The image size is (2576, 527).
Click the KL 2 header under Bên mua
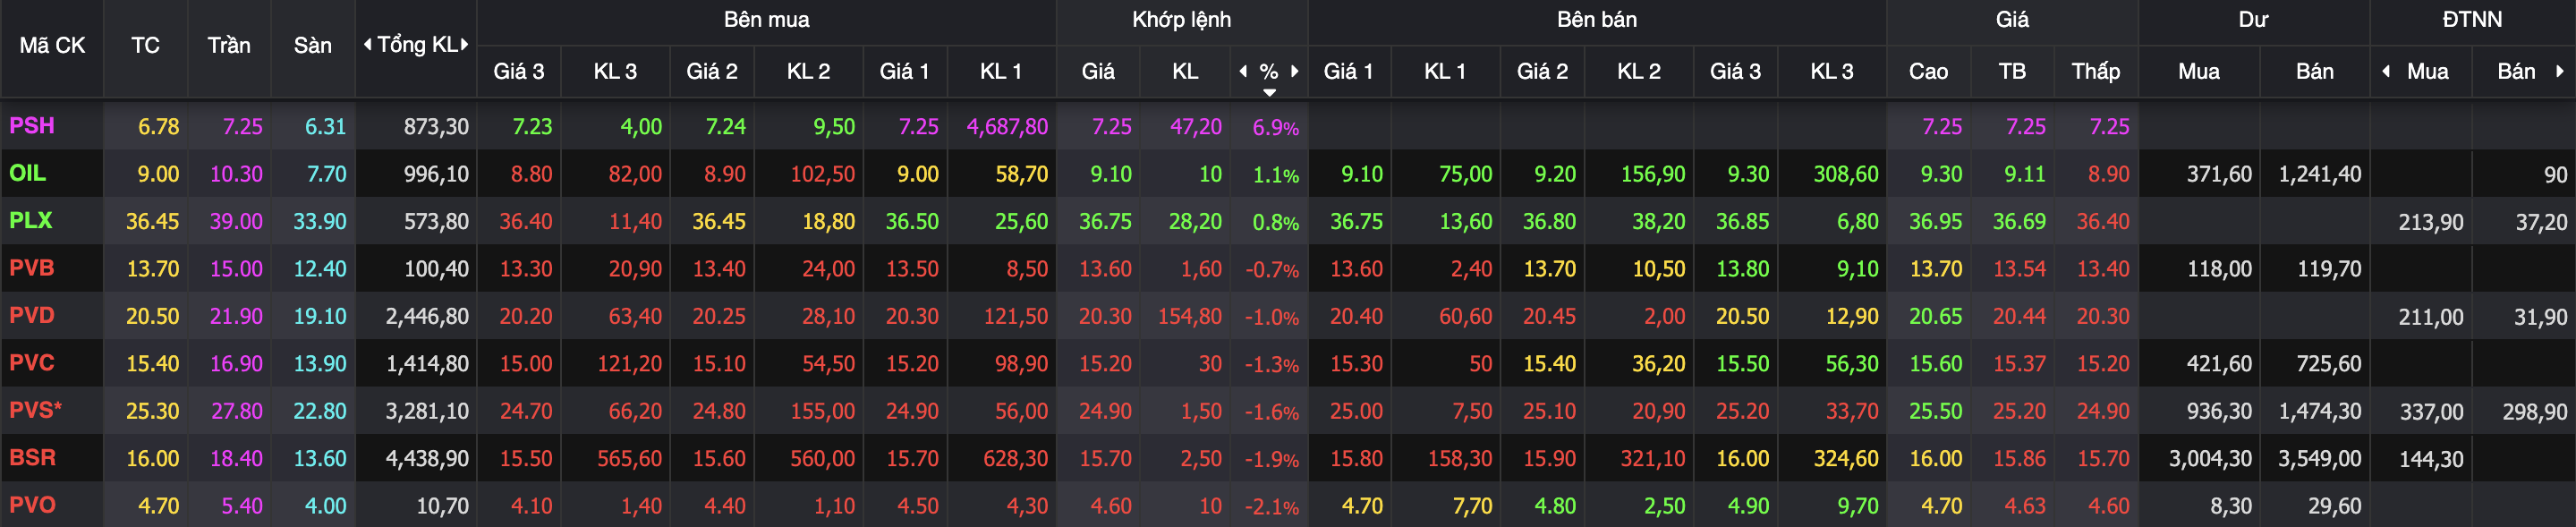click(809, 71)
